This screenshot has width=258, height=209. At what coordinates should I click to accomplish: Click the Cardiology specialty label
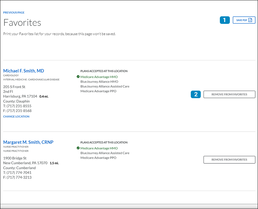coord(11,75)
